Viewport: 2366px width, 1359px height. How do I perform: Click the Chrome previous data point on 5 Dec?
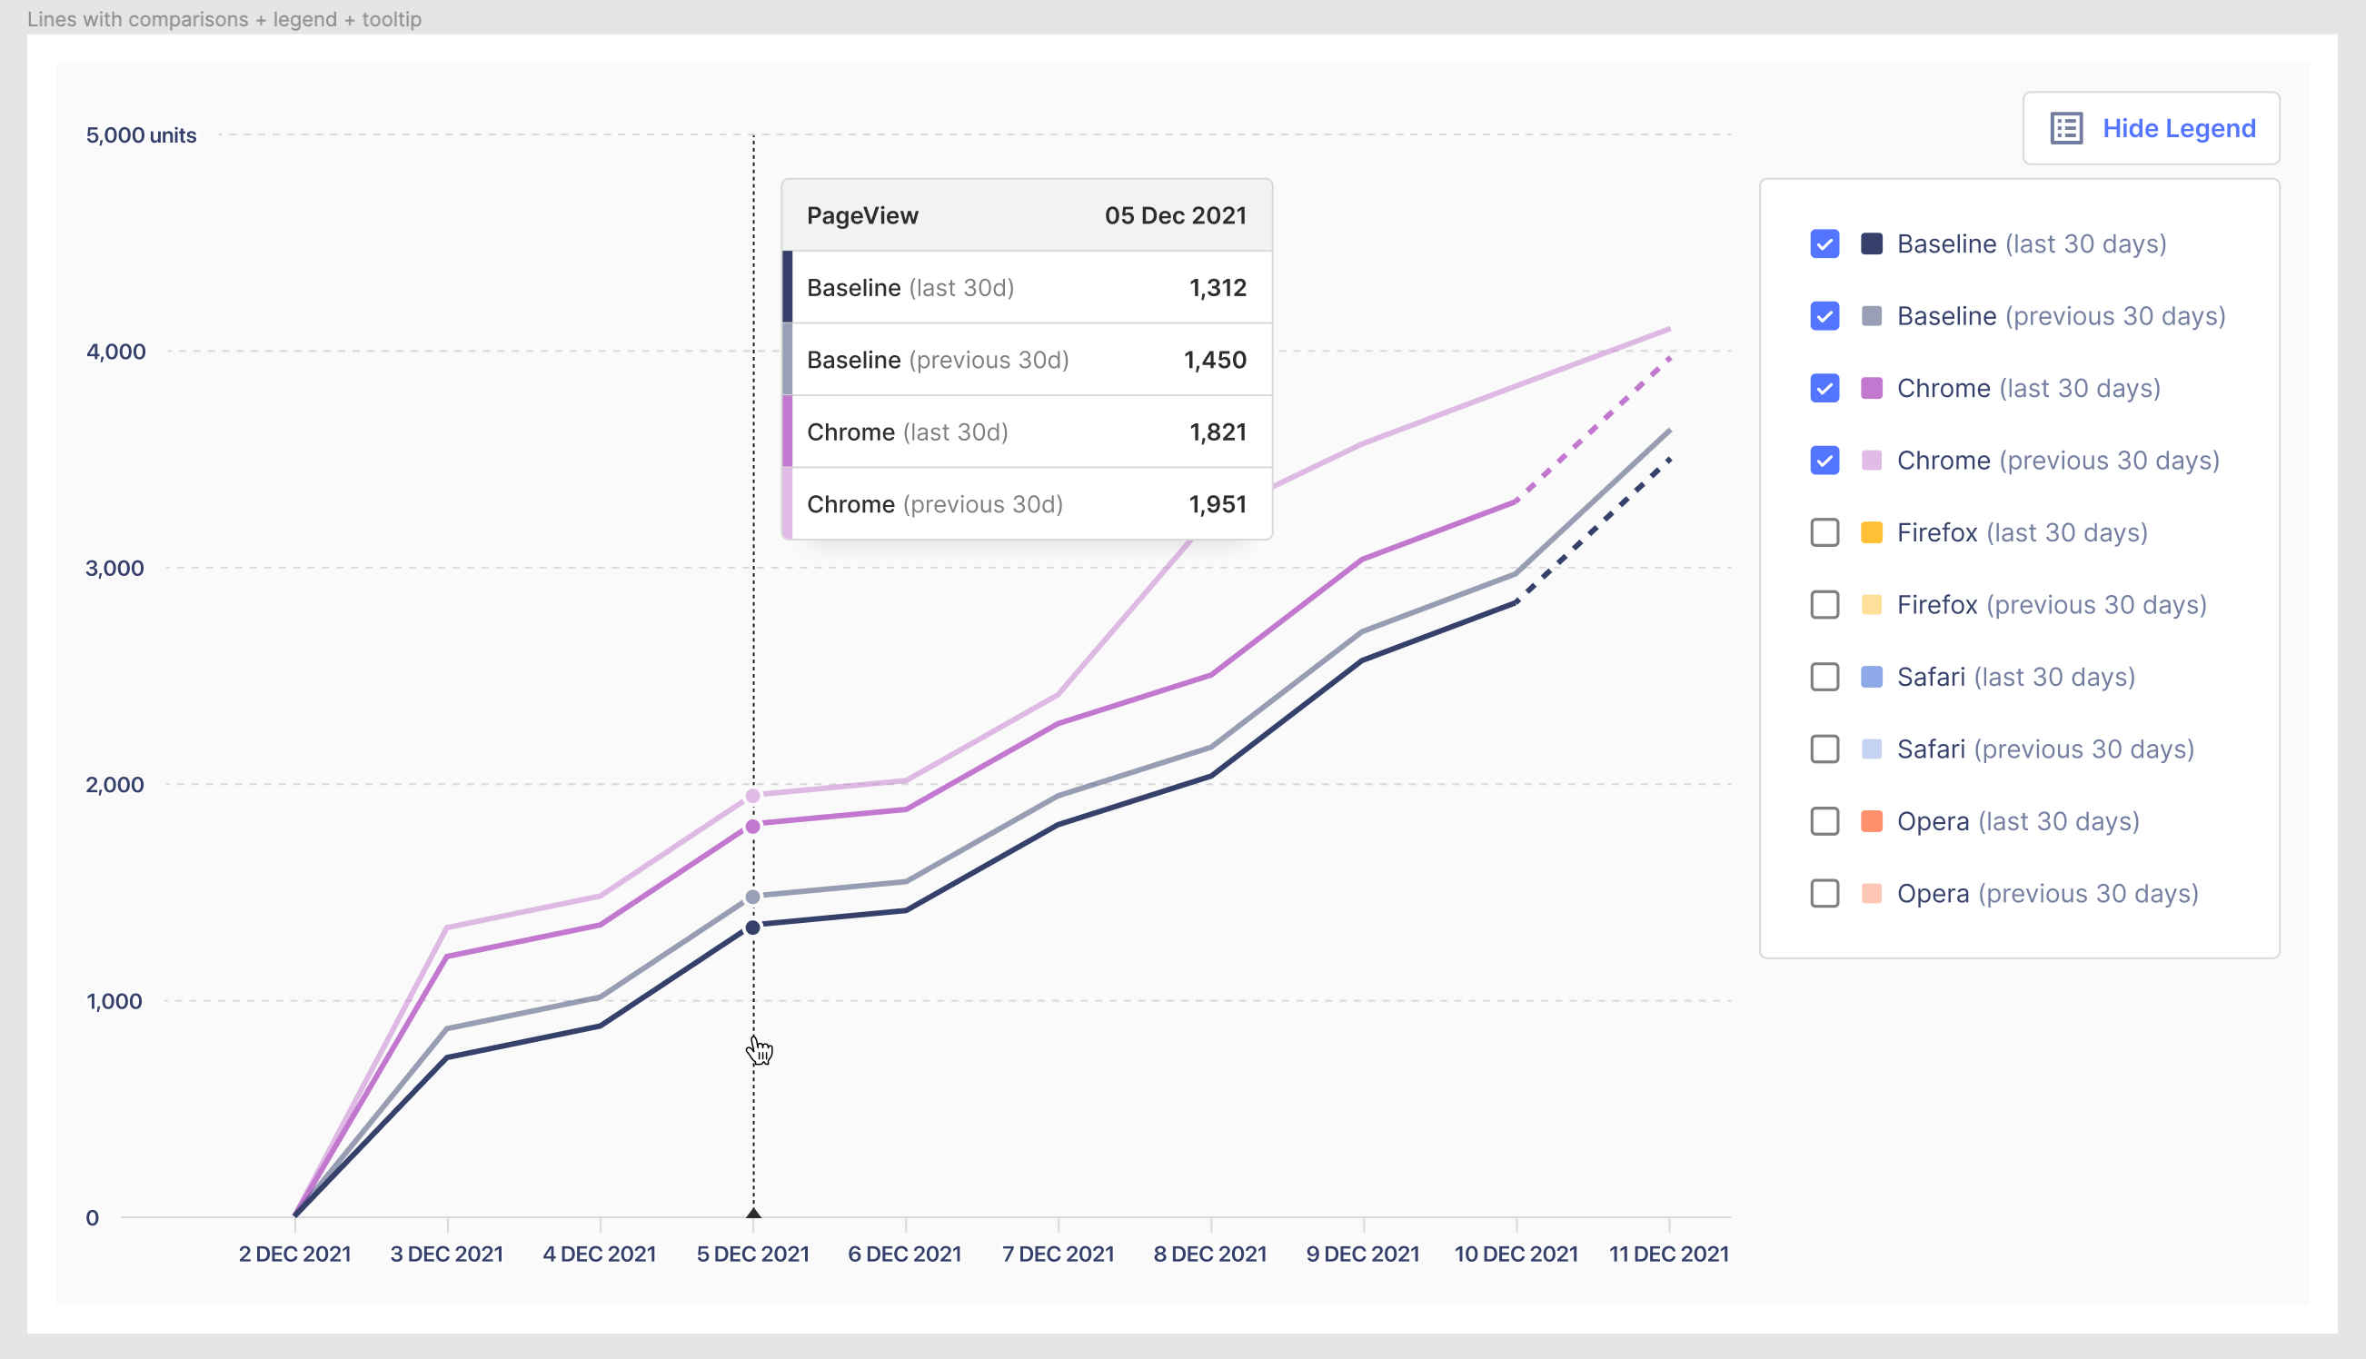753,796
